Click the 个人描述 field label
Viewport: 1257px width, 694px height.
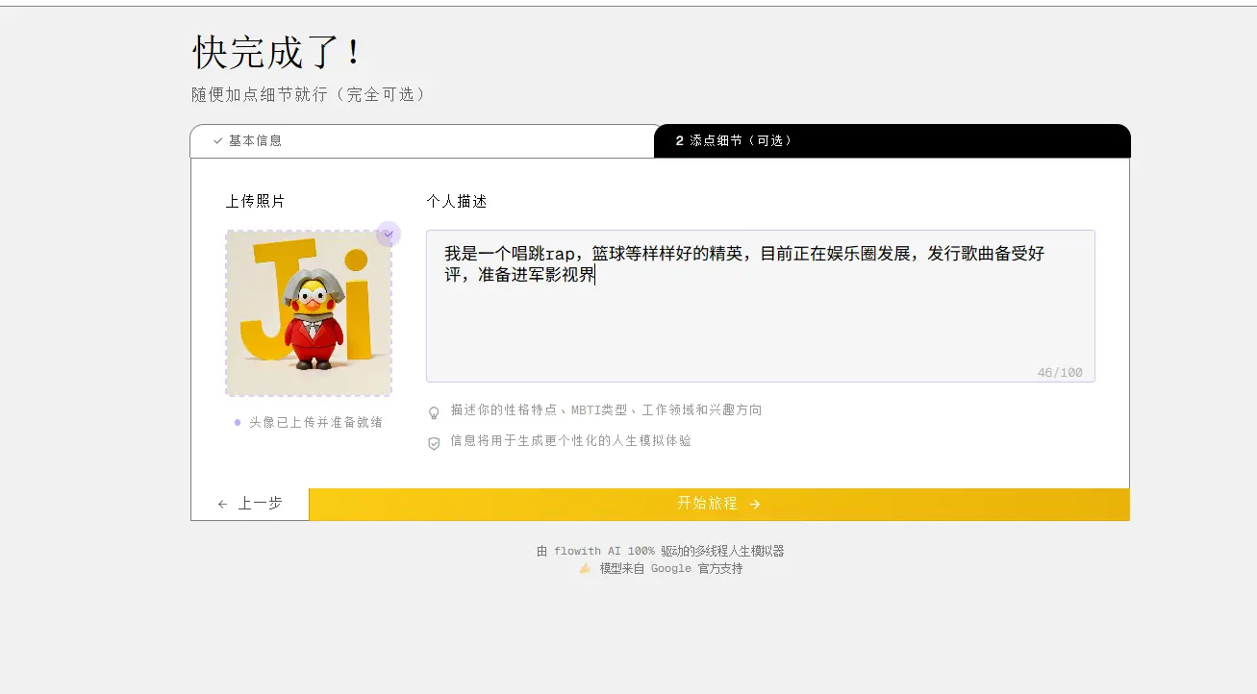(x=457, y=202)
